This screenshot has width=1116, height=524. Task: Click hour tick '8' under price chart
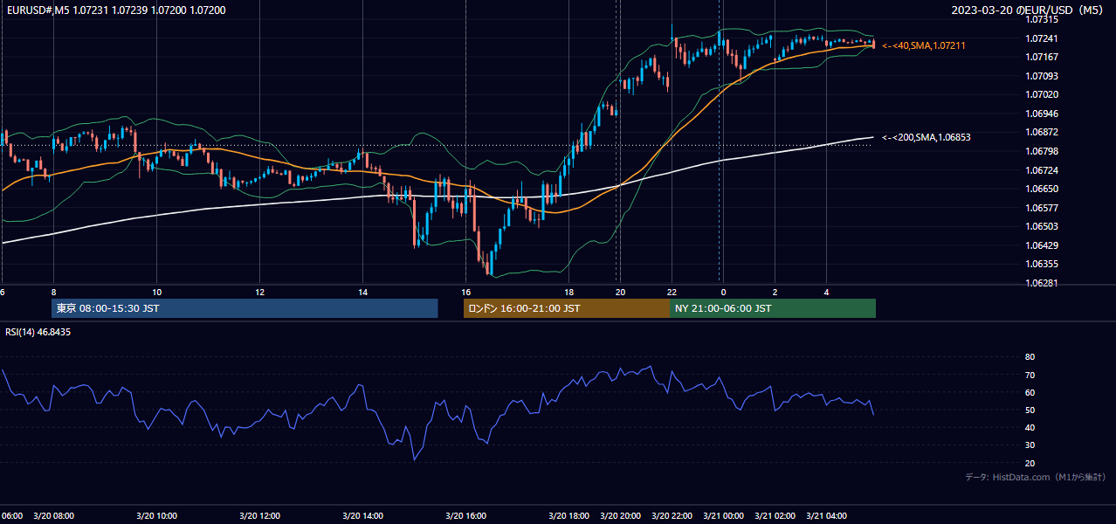click(x=53, y=292)
